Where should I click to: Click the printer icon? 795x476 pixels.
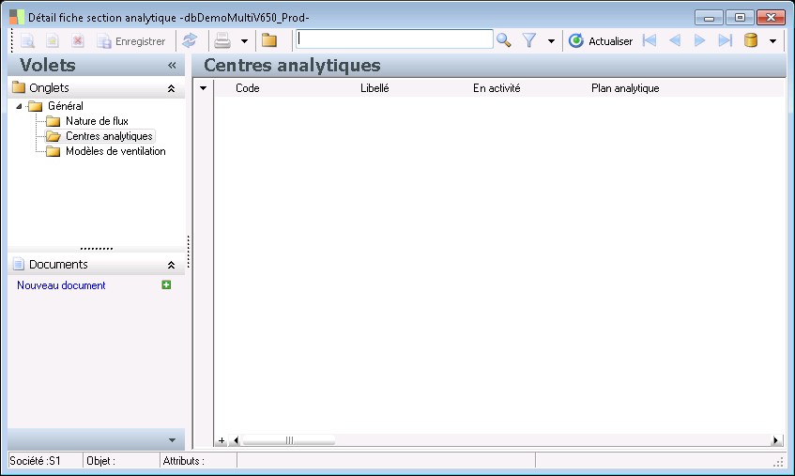tap(222, 40)
